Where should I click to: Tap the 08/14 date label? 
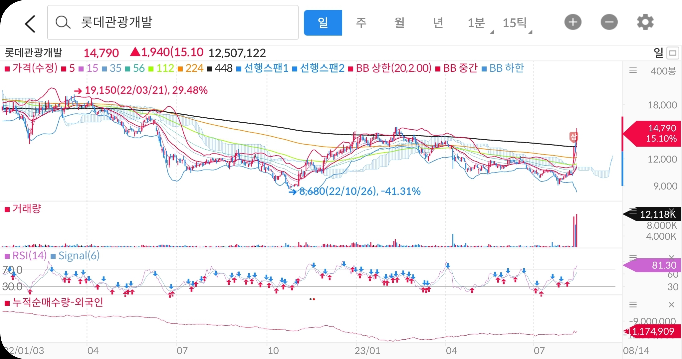636,351
